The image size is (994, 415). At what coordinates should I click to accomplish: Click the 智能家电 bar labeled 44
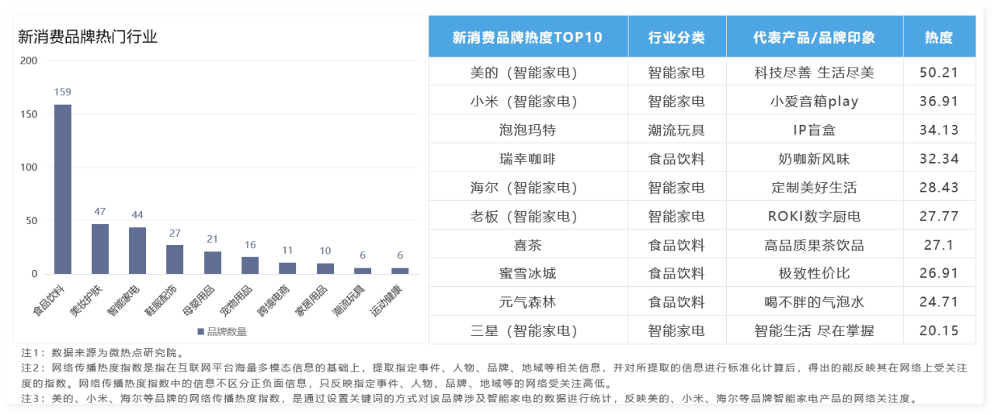tap(137, 251)
